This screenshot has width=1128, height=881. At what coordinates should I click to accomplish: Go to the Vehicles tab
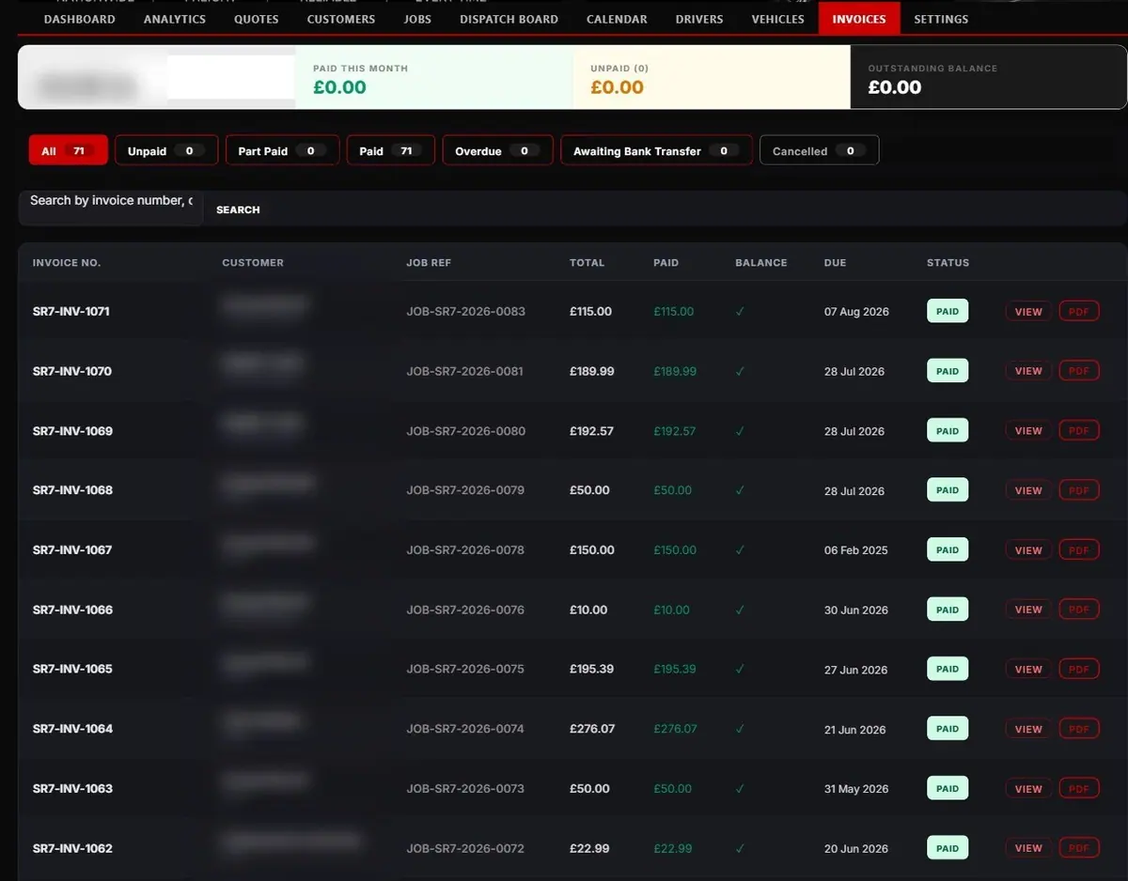[778, 19]
